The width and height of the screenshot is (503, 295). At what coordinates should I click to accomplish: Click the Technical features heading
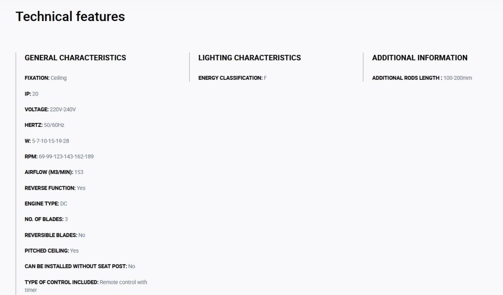point(70,17)
